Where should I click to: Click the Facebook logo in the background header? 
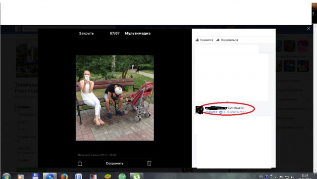click(x=18, y=29)
